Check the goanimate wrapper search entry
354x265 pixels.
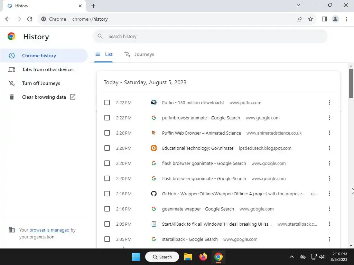[107, 209]
